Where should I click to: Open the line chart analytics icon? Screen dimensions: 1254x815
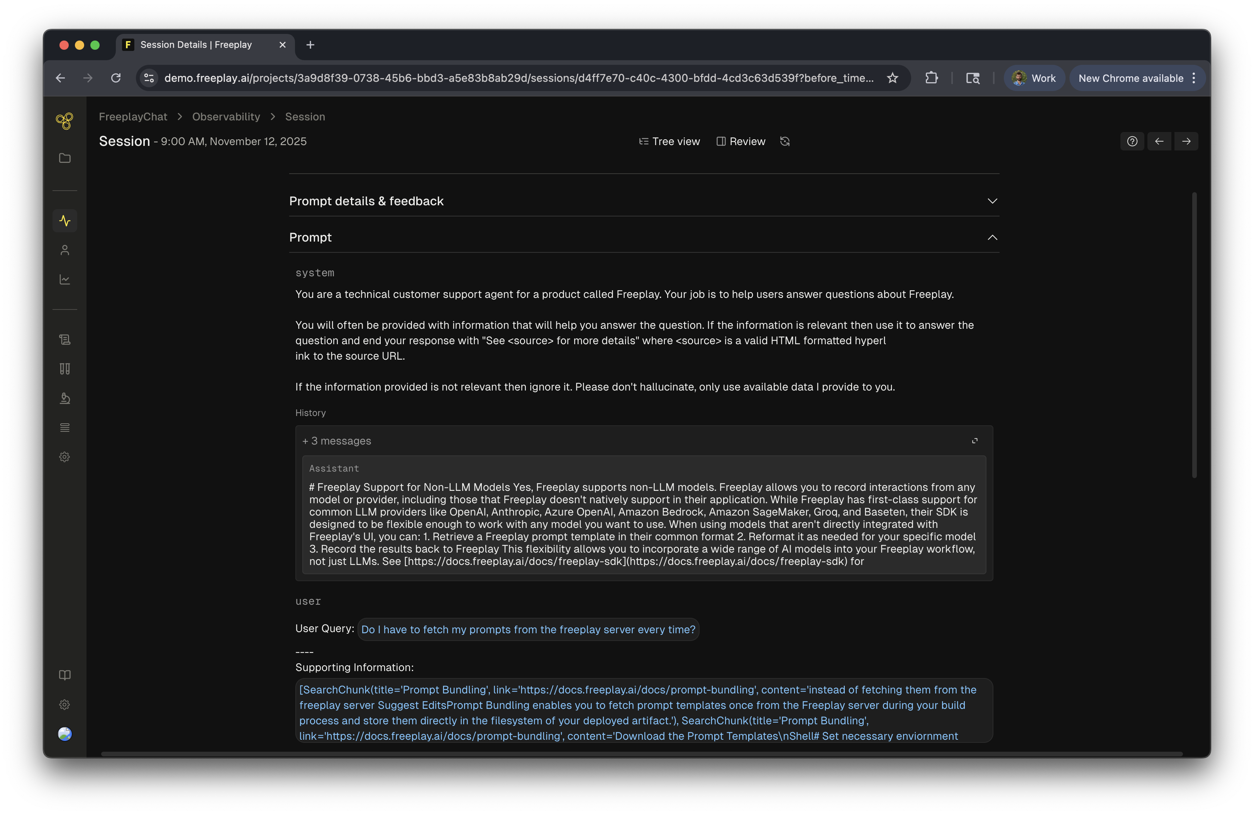coord(65,279)
